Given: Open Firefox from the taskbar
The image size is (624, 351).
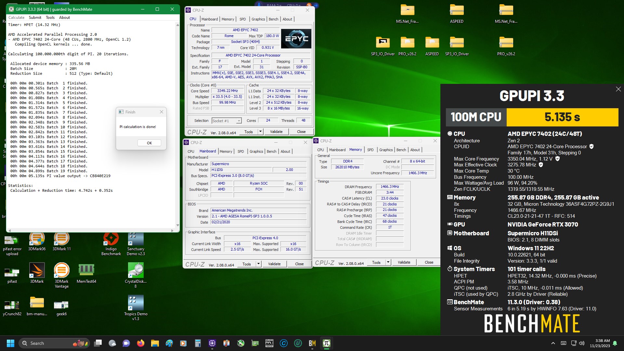Looking at the screenshot, I should tap(141, 343).
